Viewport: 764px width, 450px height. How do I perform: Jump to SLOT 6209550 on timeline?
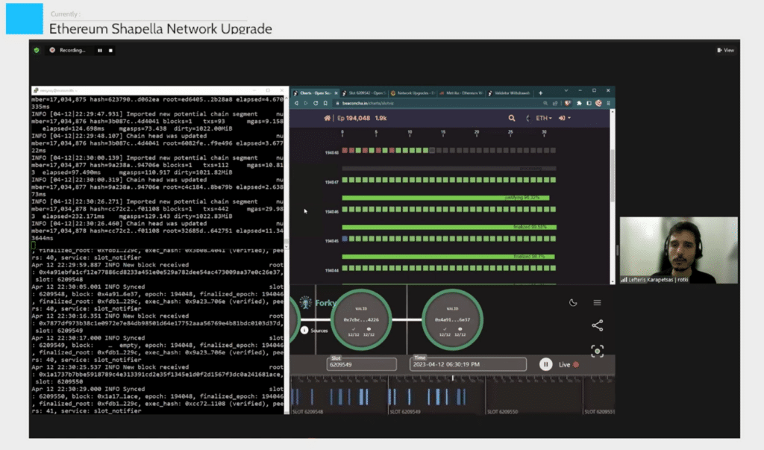502,412
